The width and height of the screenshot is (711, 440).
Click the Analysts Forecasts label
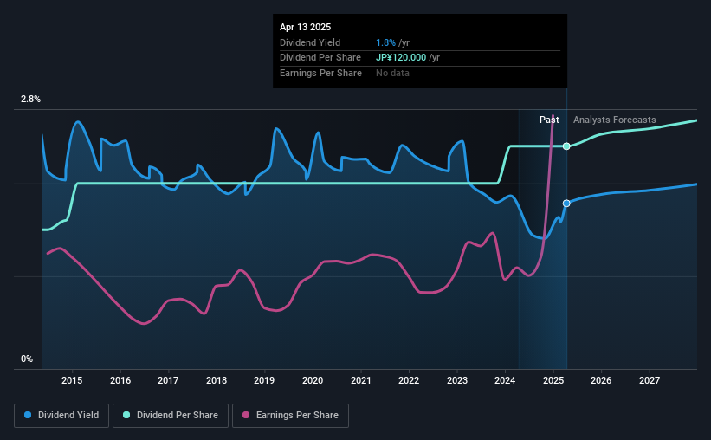click(x=614, y=120)
